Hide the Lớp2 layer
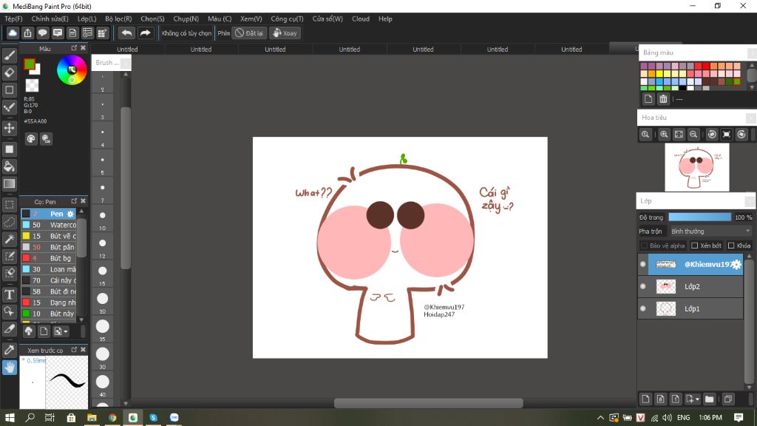This screenshot has height=426, width=757. (x=642, y=286)
